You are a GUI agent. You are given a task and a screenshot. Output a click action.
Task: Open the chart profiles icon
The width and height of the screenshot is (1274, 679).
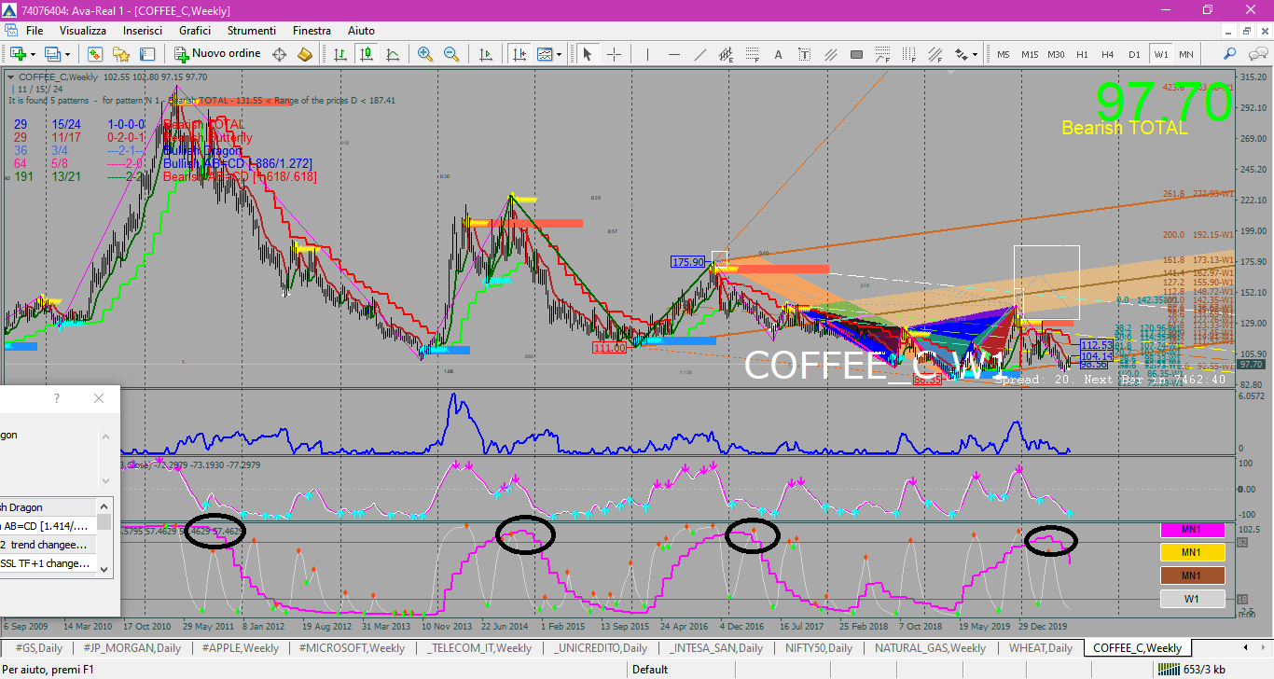[x=53, y=54]
